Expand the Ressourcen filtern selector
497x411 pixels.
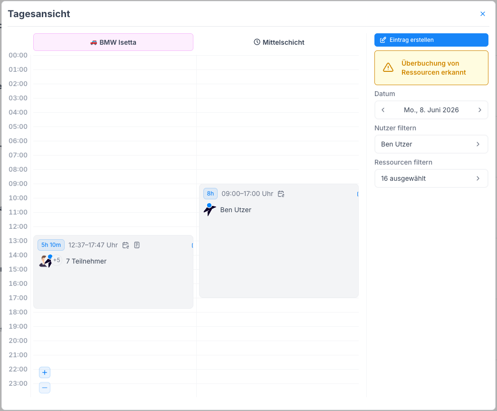pyautogui.click(x=431, y=178)
